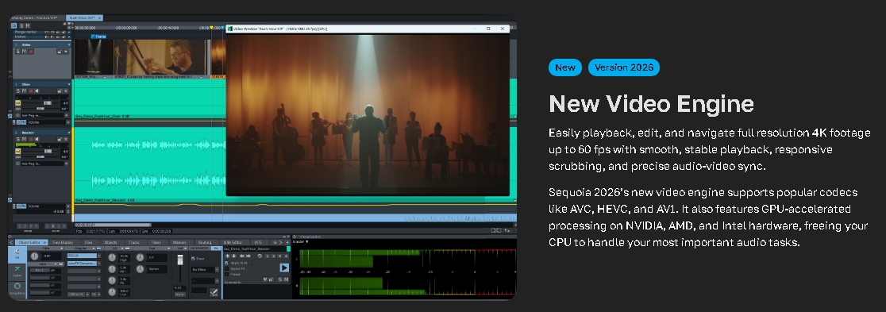
Task: Click global Solo button above track headers
Action: tap(22, 25)
